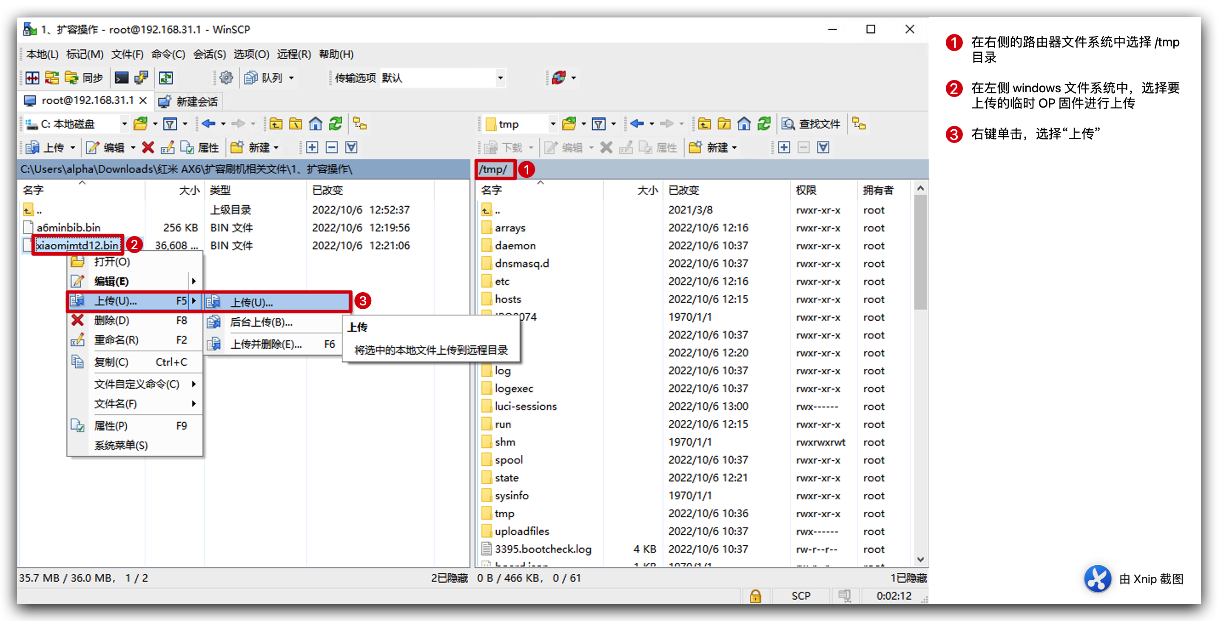Click remote panel filter icon

click(x=599, y=124)
